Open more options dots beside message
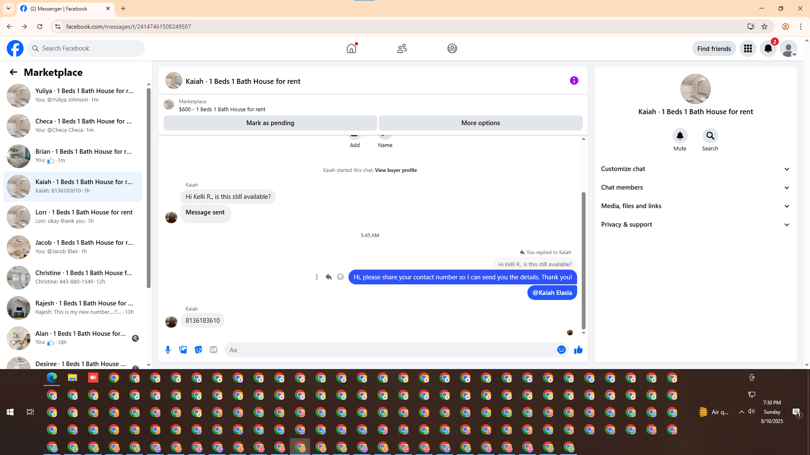810x455 pixels. (x=317, y=277)
